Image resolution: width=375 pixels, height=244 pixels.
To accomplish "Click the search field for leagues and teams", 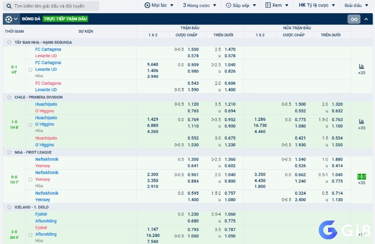I will (x=51, y=6).
